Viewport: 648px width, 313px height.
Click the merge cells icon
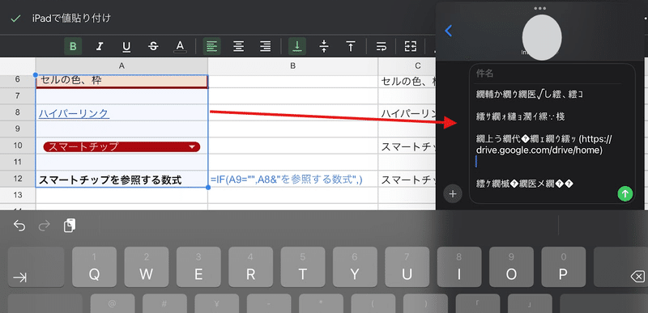[x=411, y=47]
